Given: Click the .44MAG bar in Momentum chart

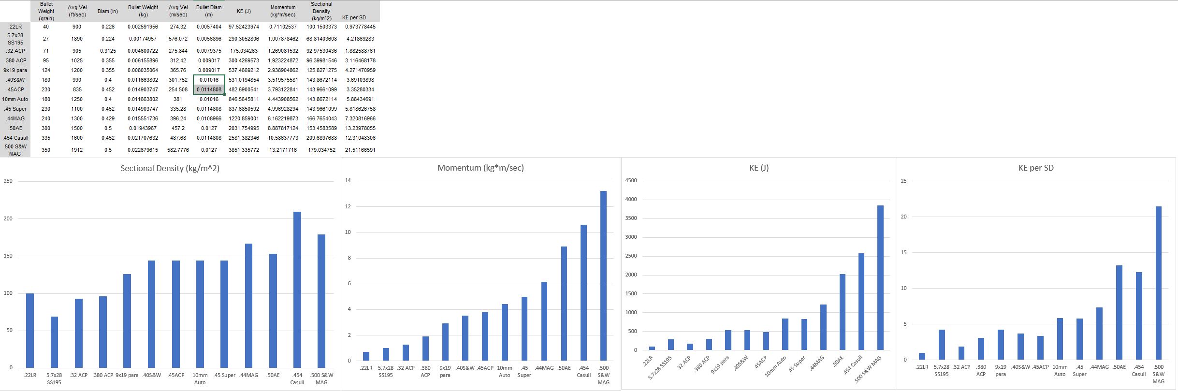Looking at the screenshot, I should point(544,321).
